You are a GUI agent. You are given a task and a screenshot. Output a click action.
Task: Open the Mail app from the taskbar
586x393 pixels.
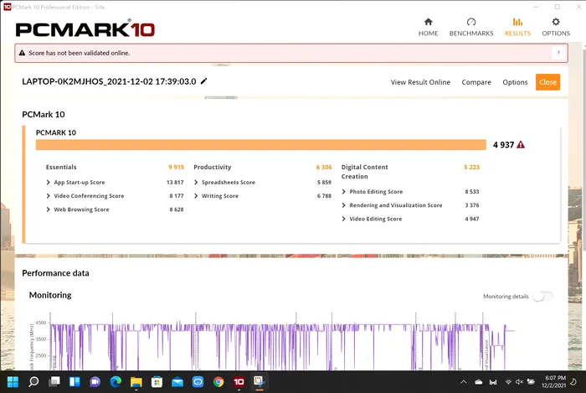pyautogui.click(x=177, y=382)
